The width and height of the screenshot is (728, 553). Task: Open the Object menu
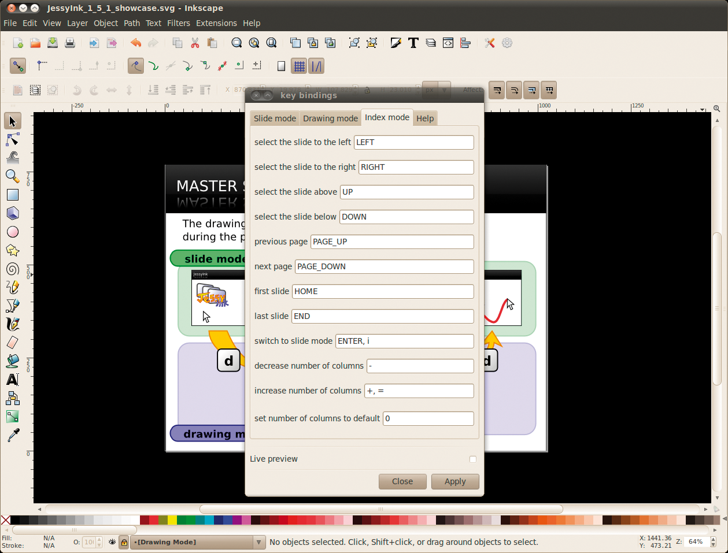point(106,23)
